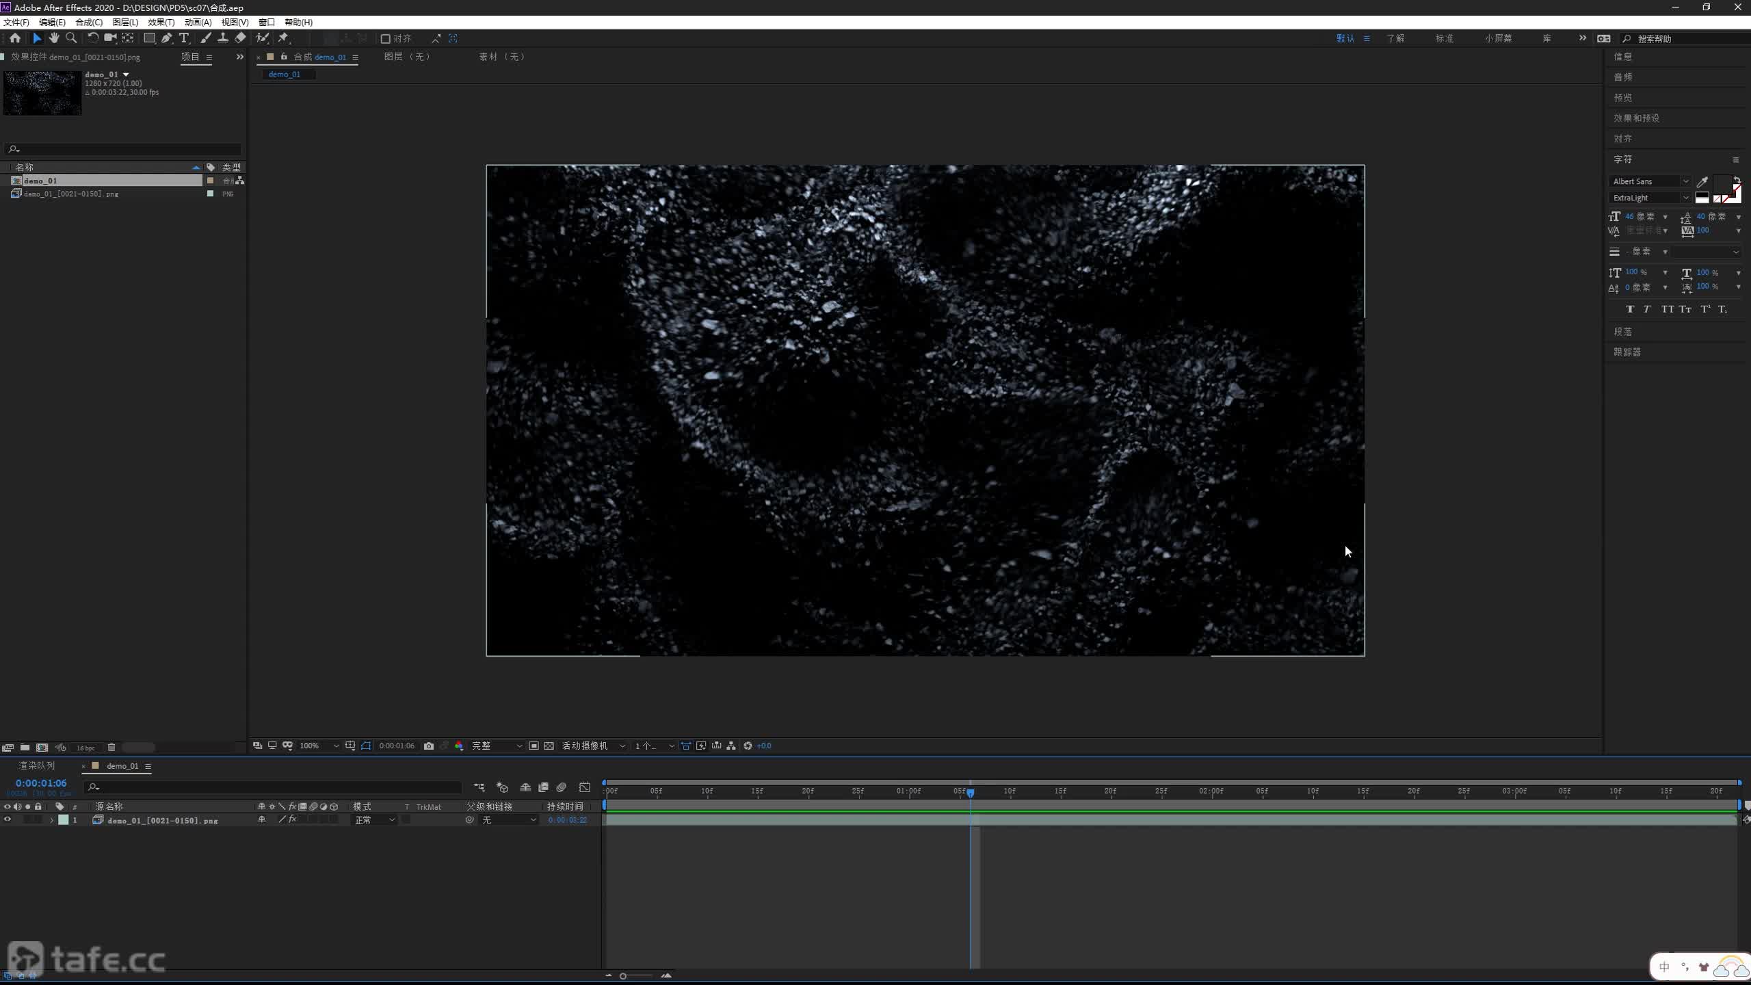Open composition mini-flowchart icon in timeline

[x=479, y=787]
